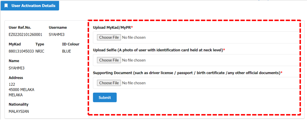Click "No file chosen" text under Upload Selfie
The image size is (307, 120).
134,60
